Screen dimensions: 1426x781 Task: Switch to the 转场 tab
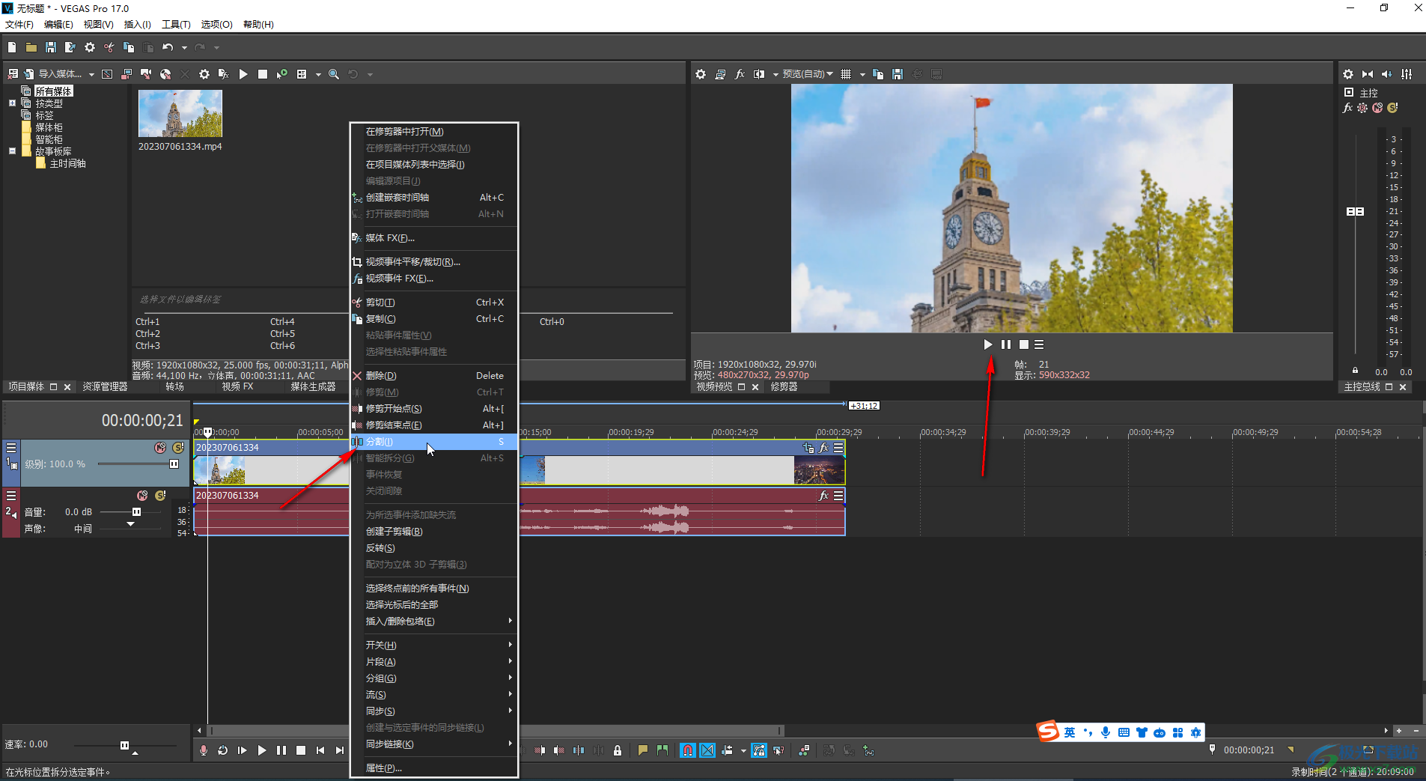pyautogui.click(x=174, y=386)
